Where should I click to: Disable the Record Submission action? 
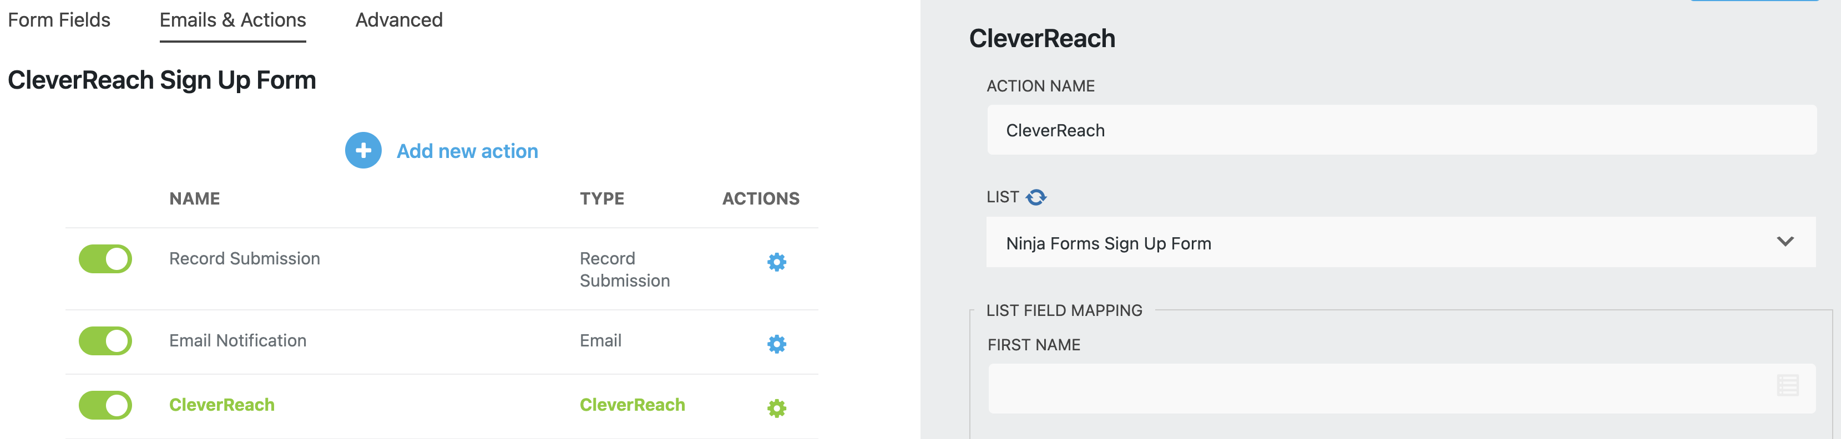point(105,258)
